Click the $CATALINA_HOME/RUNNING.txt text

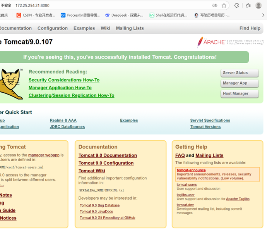point(102,190)
